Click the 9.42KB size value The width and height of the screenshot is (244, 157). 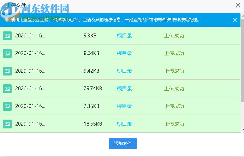[x=91, y=71]
